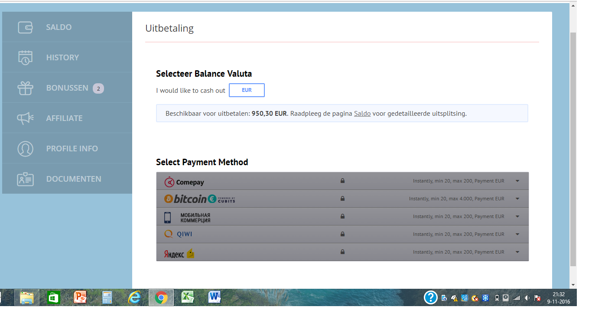The height and width of the screenshot is (333, 592).
Task: Click the wallet icon next to SALDO
Action: pos(25,27)
